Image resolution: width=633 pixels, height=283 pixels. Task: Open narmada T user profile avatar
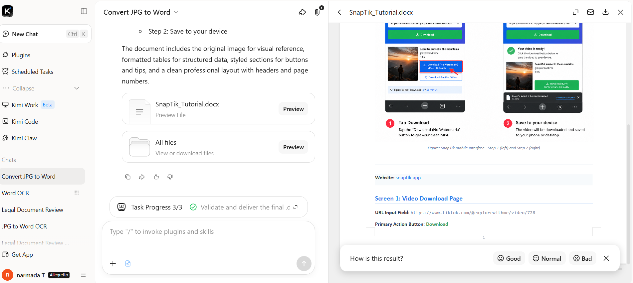(7, 275)
